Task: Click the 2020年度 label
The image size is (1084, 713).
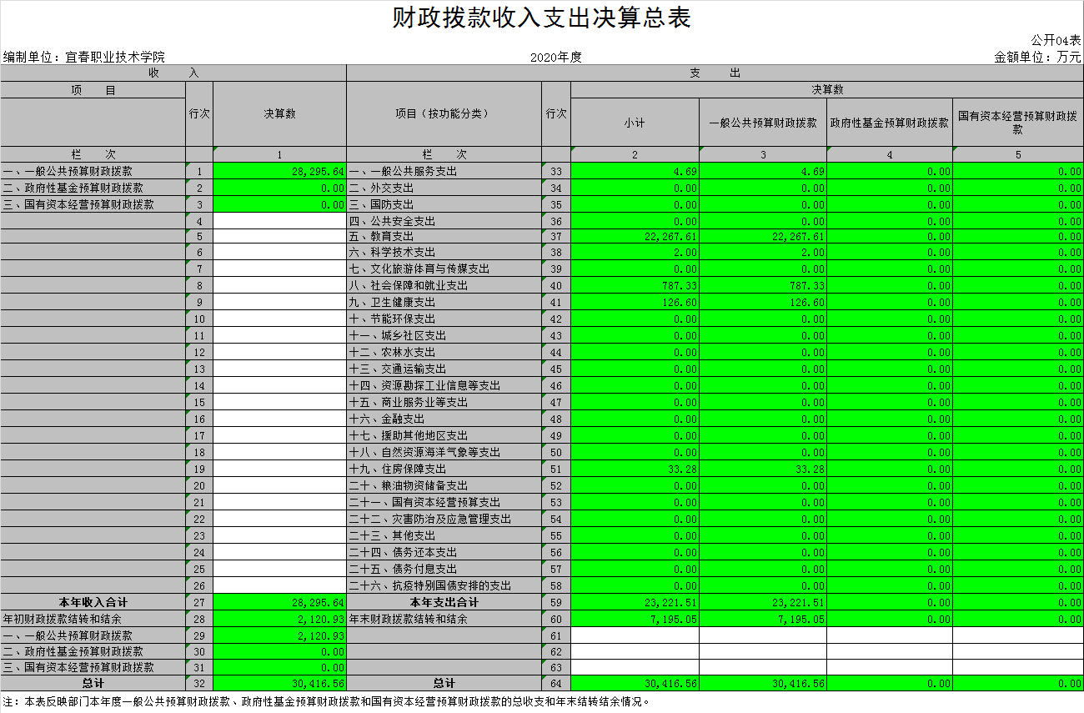Action: (x=555, y=57)
